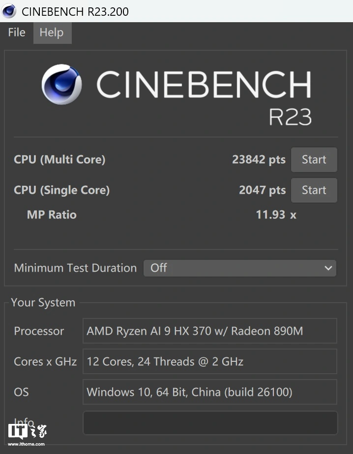353x454 pixels.
Task: Click the chevron arrow on the duration combo box
Action: pyautogui.click(x=328, y=268)
